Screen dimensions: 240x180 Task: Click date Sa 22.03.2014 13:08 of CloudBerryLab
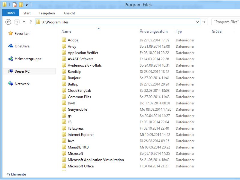pos(154,91)
